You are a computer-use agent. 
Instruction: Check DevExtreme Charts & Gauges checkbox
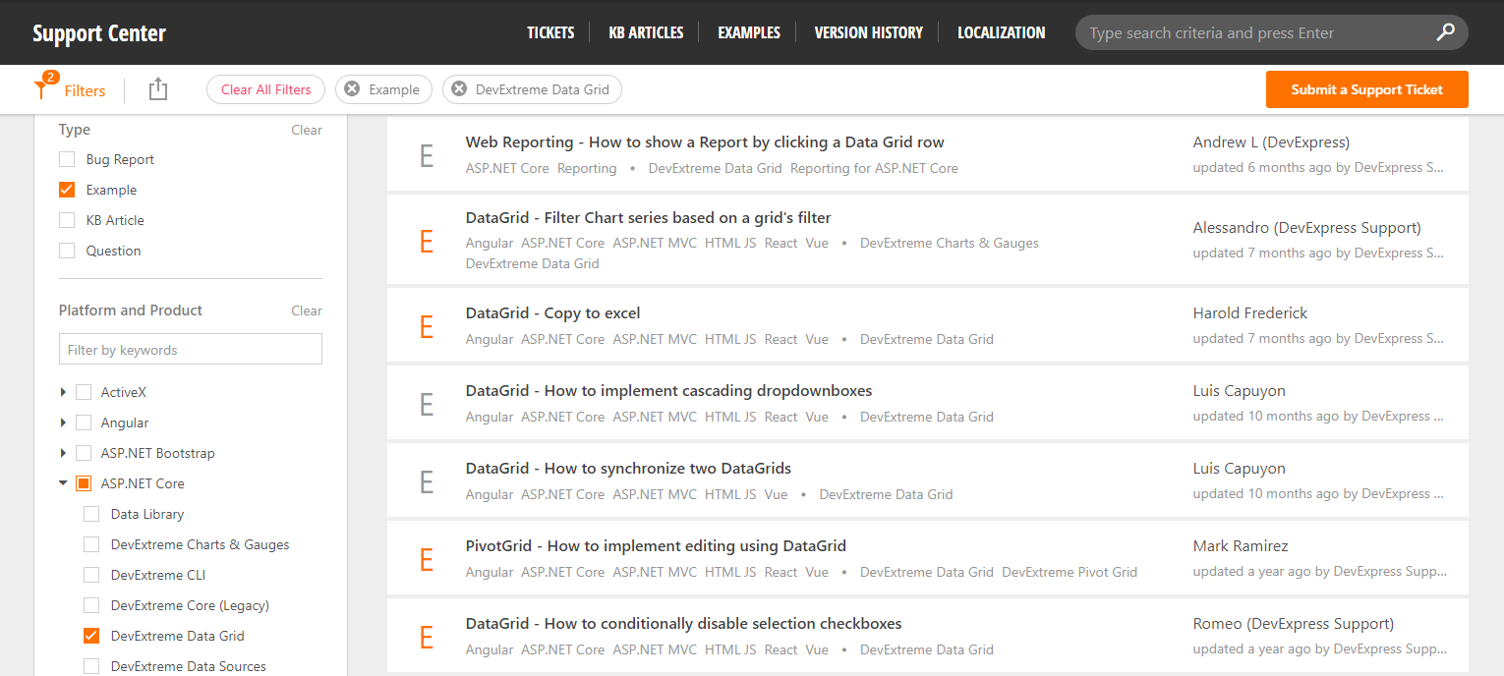[91, 544]
